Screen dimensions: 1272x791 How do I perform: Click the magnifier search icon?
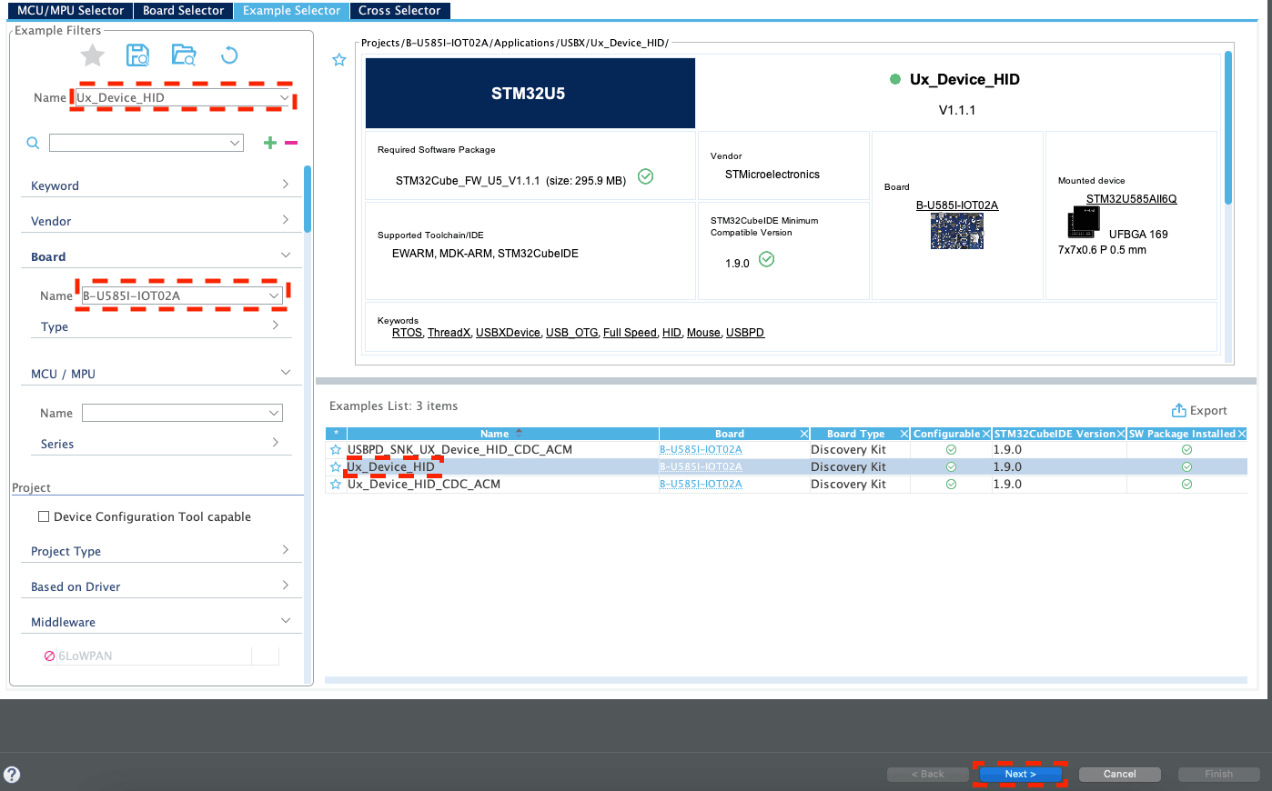tap(33, 143)
